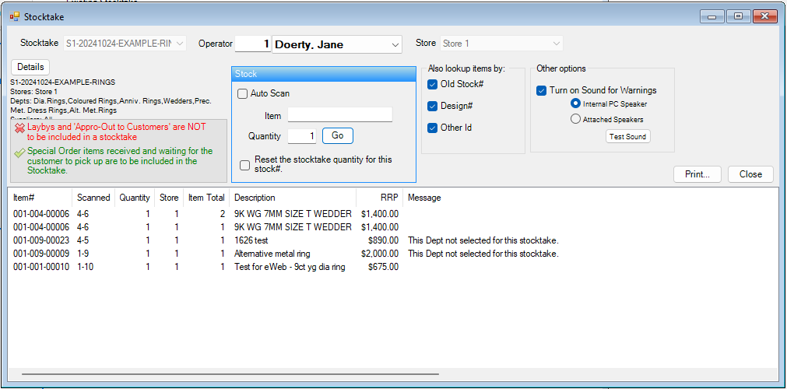Click the $890.00 RRP value
This screenshot has width=787, height=389.
[384, 240]
